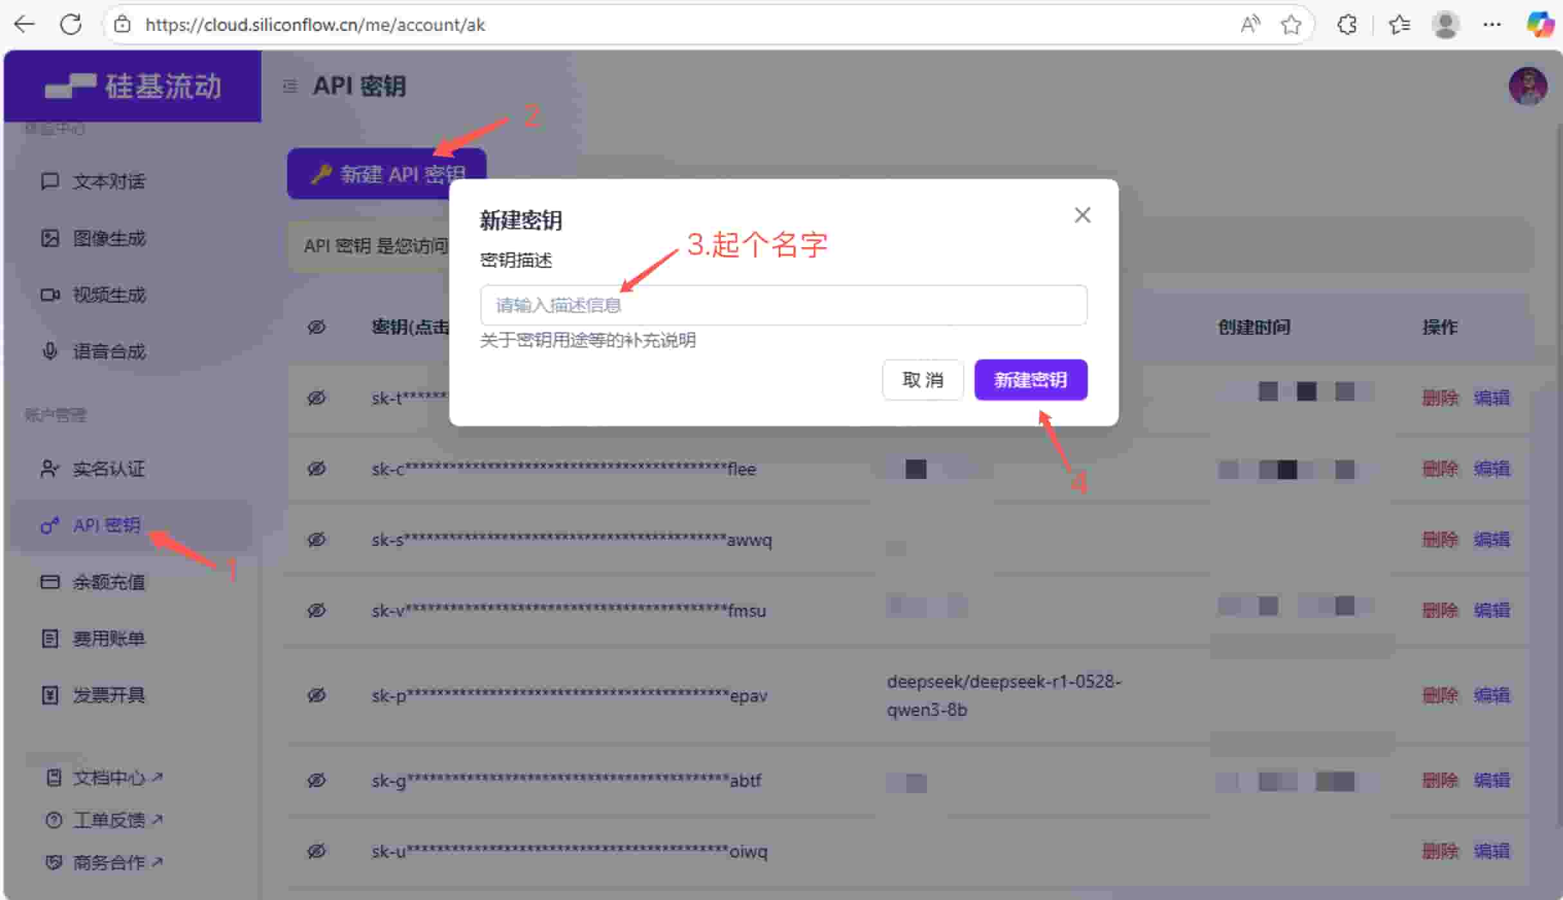Open the browser settings ellipsis menu
This screenshot has height=900, width=1563.
click(x=1492, y=24)
